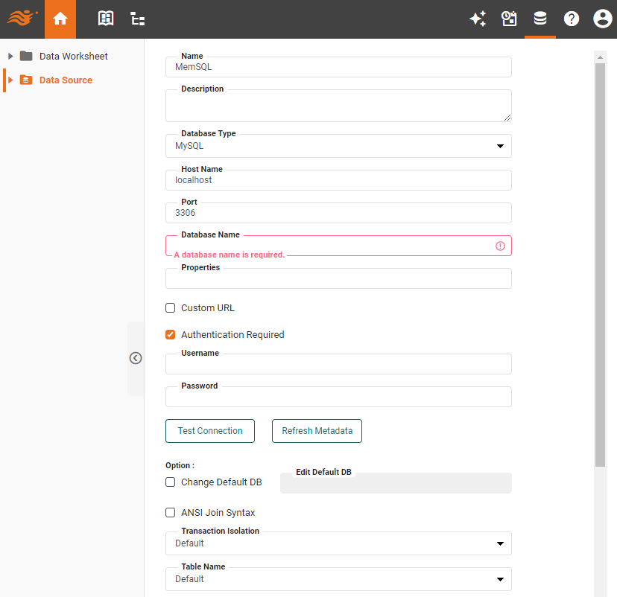Image resolution: width=617 pixels, height=597 pixels.
Task: Toggle the ANSI Join Syntax checkbox
Action: [x=170, y=512]
